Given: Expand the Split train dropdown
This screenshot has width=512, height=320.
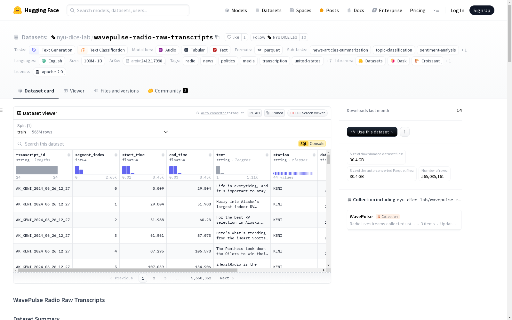Looking at the screenshot, I should tap(93, 129).
